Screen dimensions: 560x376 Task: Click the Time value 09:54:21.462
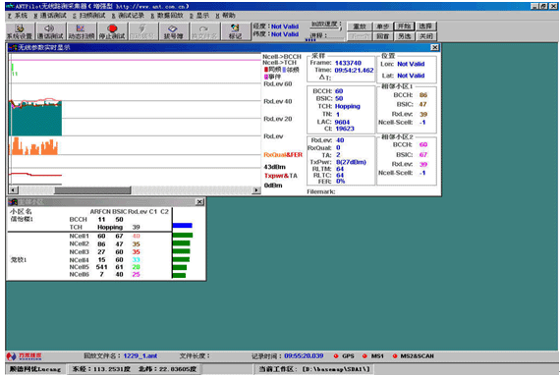(354, 71)
